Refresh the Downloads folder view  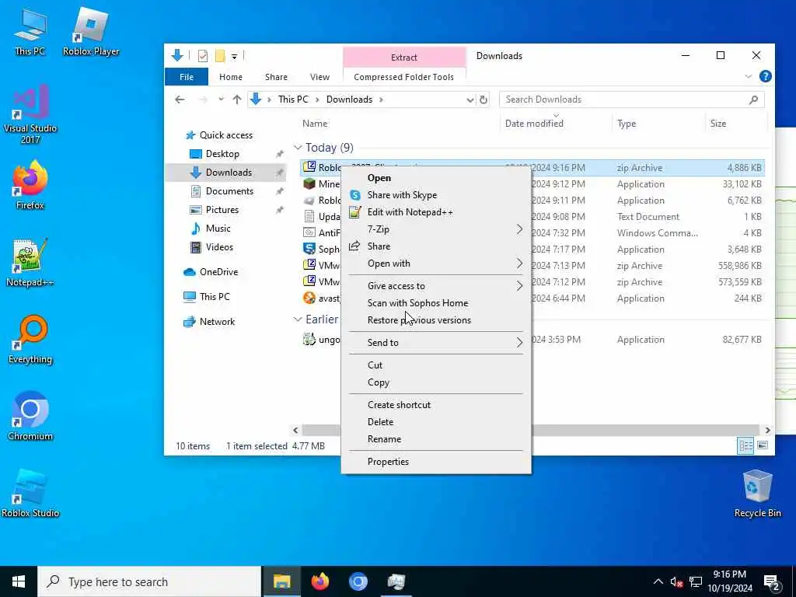[484, 99]
